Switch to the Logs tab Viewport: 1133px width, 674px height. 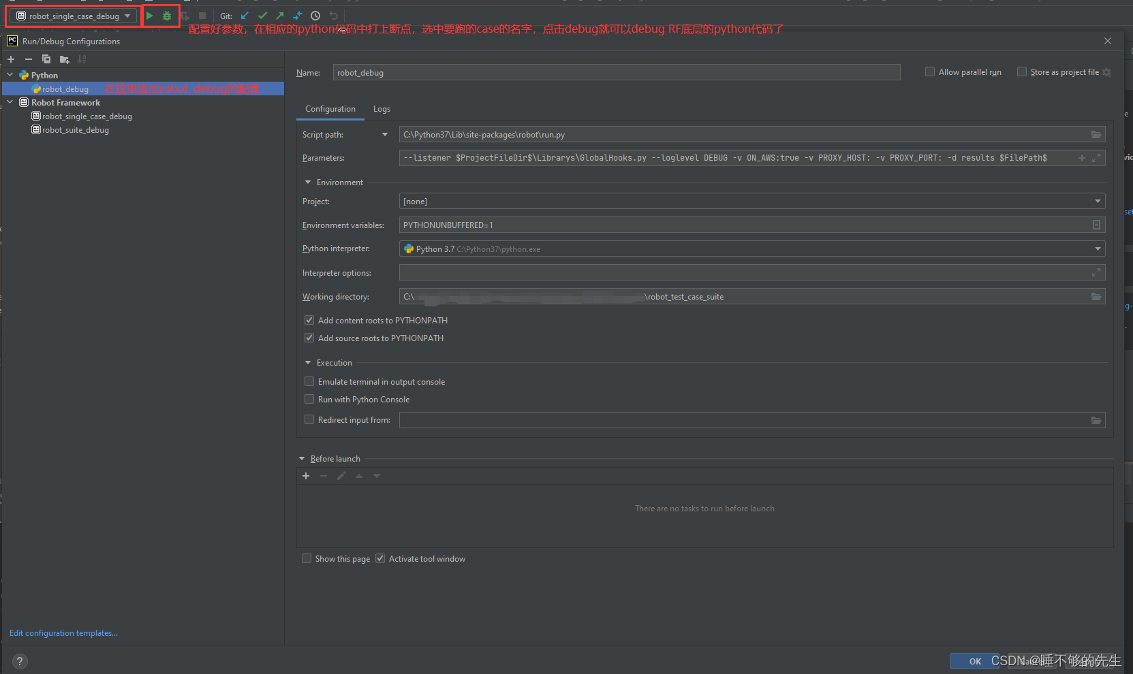[382, 109]
